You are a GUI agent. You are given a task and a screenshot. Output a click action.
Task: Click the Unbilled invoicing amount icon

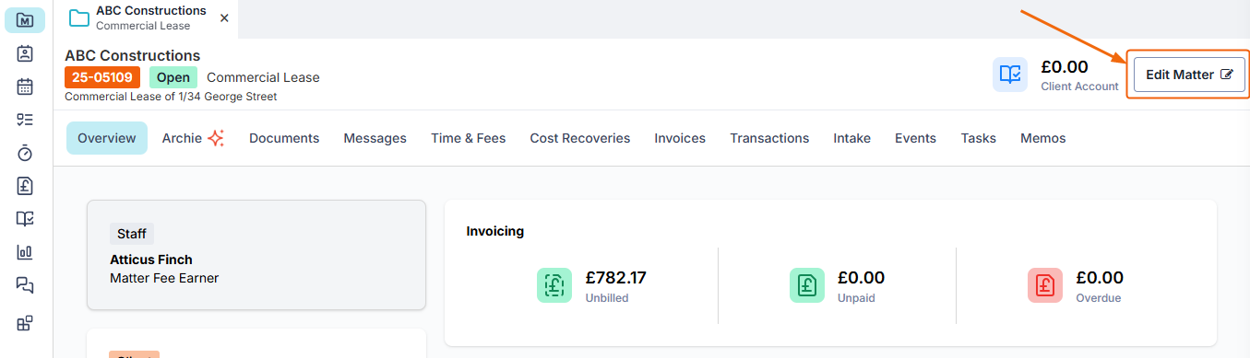pos(554,285)
